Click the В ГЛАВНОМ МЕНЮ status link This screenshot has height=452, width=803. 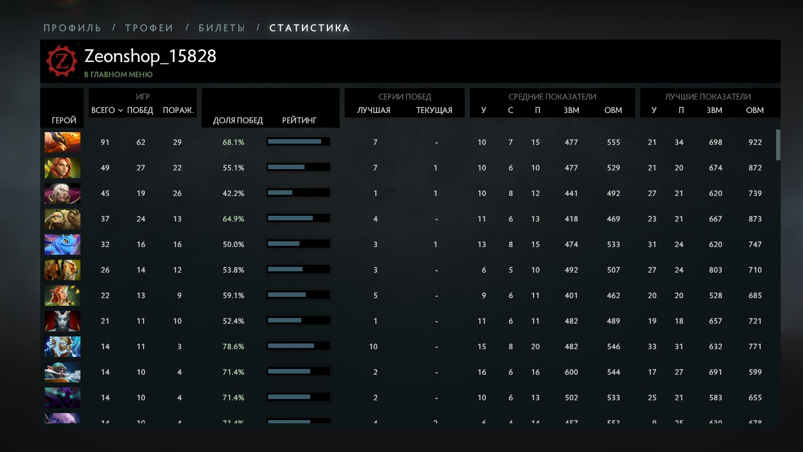(118, 75)
